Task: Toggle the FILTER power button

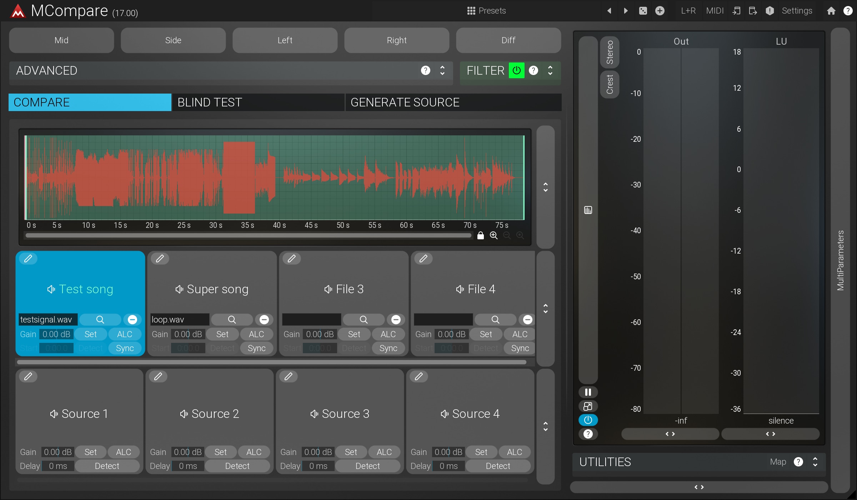Action: click(516, 70)
